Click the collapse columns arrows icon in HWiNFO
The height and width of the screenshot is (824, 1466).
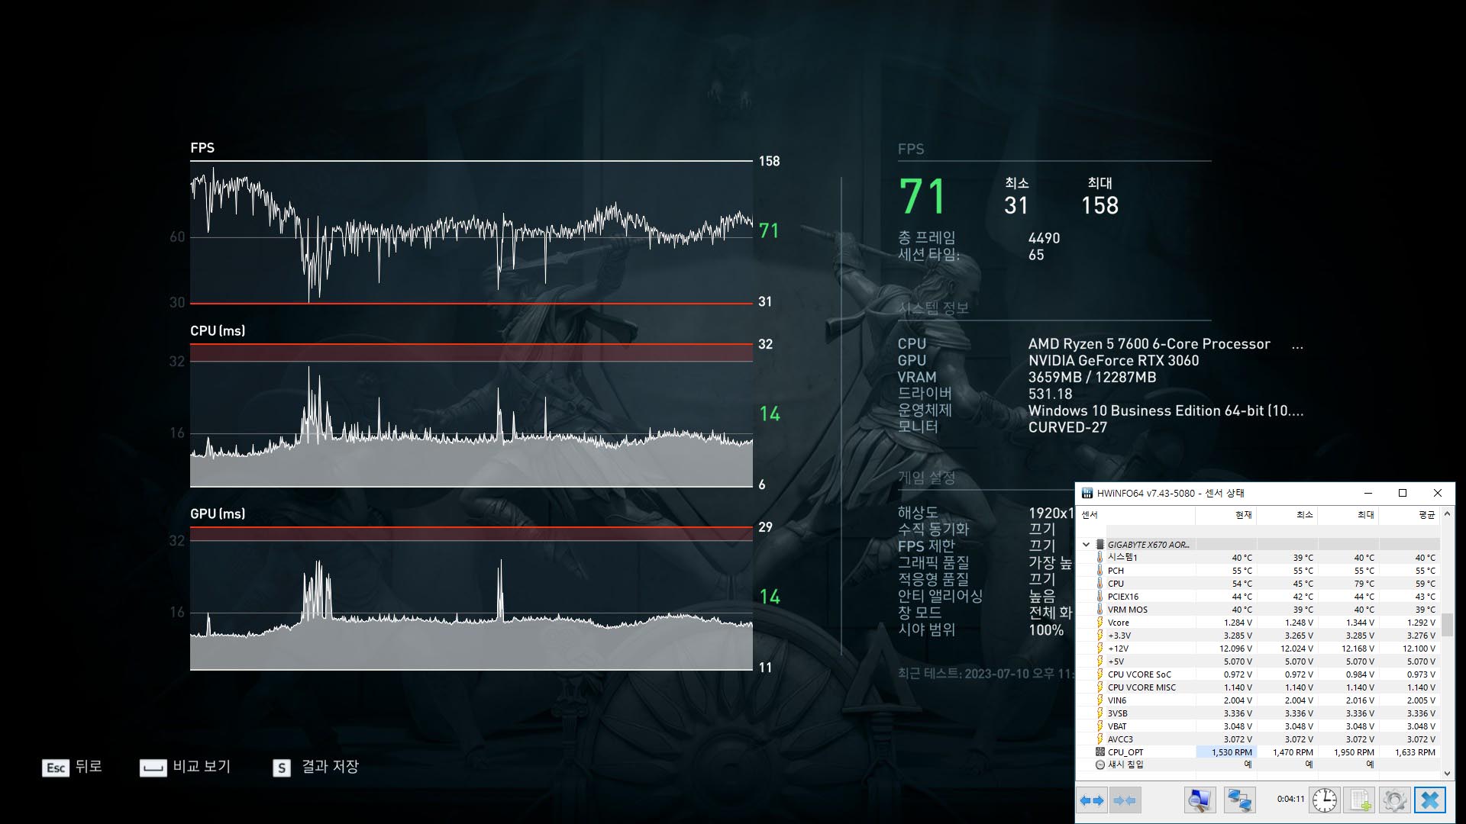coord(1125,800)
